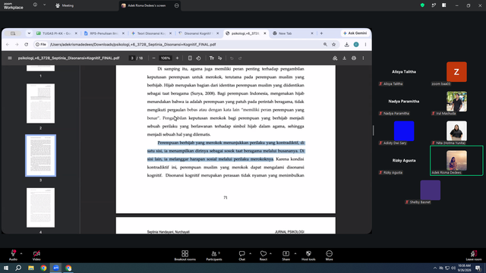Image resolution: width=486 pixels, height=273 pixels.
Task: Expand share options arrow
Action: (x=295, y=253)
